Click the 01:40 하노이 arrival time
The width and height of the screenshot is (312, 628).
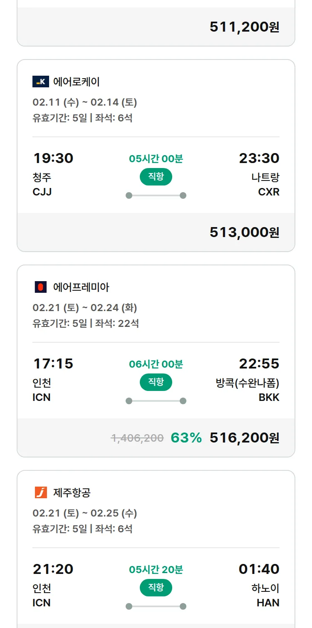point(259,569)
